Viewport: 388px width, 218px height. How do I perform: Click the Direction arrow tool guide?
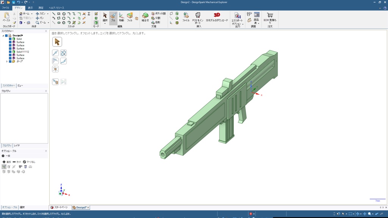click(x=55, y=53)
